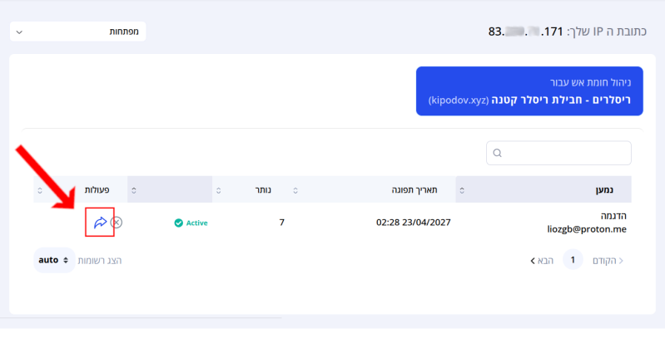Click expiry date 02:28 23/04/2027

pos(413,223)
